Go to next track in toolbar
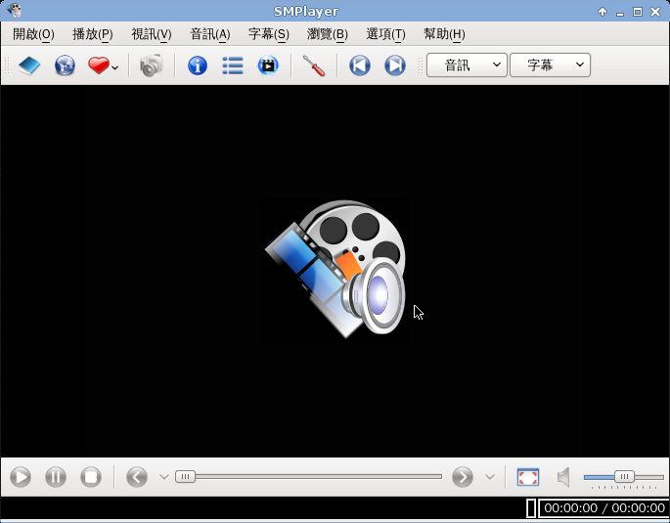Screen dimensions: 670x523 click(x=395, y=65)
